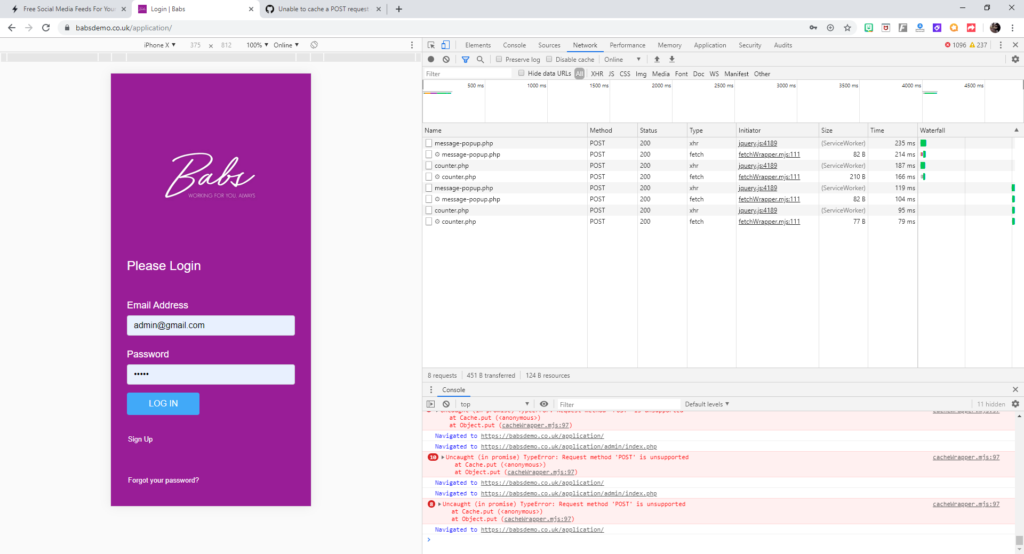Check the Hide data URLs checkbox
The height and width of the screenshot is (554, 1024).
[521, 74]
